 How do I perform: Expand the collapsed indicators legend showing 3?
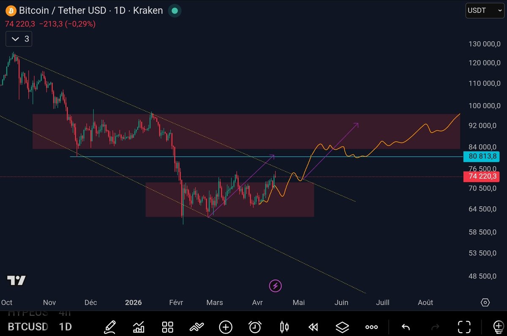click(19, 39)
